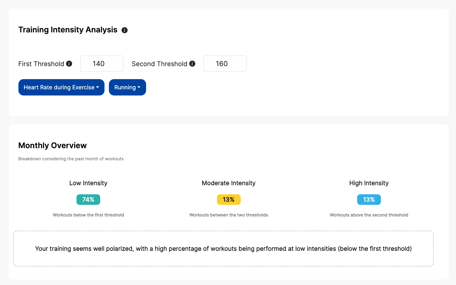This screenshot has height=285, width=456.
Task: Click inside the First Threshold input showing 140
Action: [102, 64]
